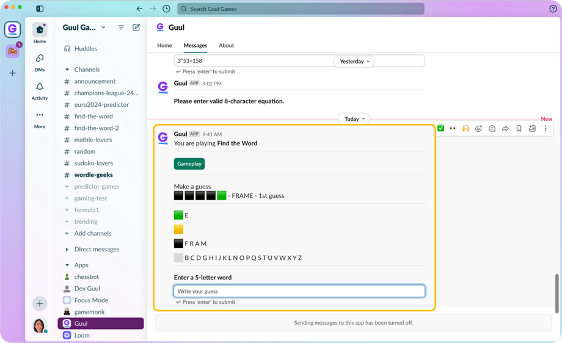Screen dimensions: 562x343
Task: Bookmark the message for later
Action: coord(519,129)
